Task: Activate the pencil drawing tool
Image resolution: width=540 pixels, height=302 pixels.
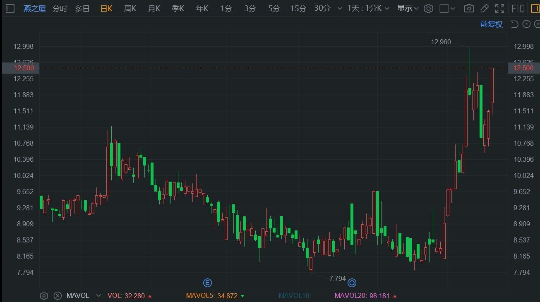Action: [484, 8]
